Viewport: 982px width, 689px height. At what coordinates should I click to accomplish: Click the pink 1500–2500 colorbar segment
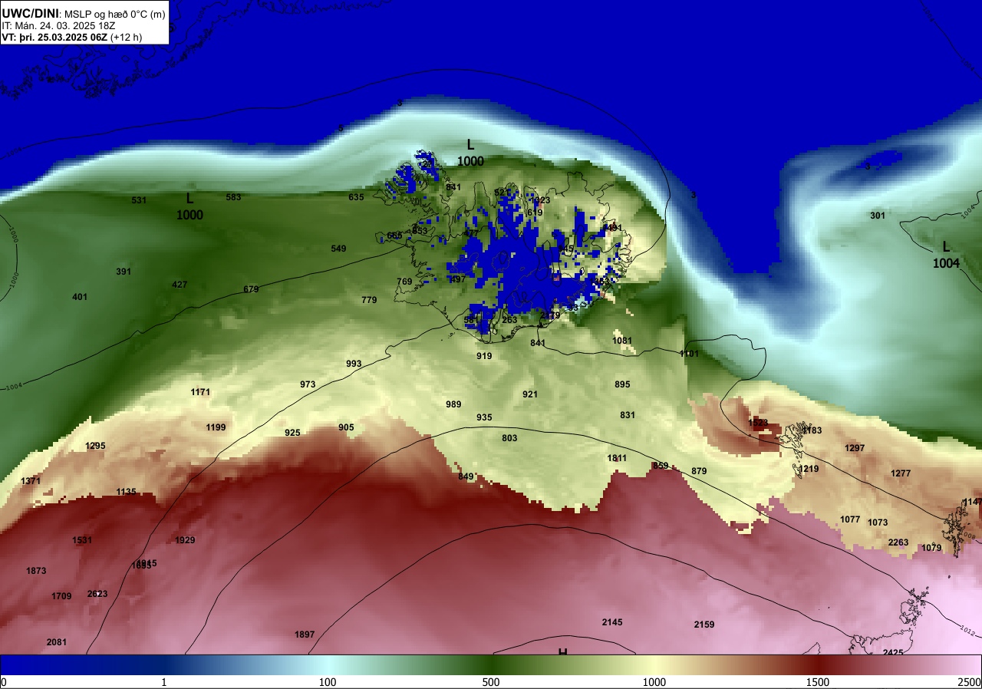(900, 664)
